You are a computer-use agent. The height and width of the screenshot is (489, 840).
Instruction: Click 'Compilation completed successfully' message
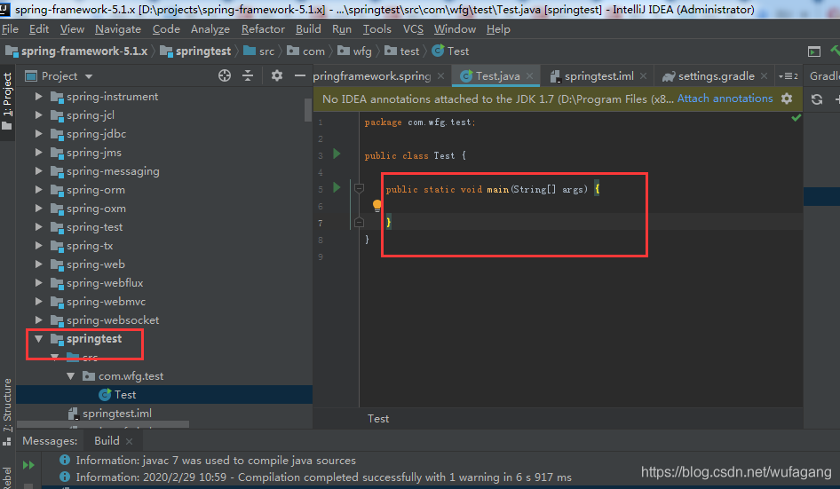(x=323, y=477)
